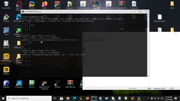180x101 pixels.
Task: Launch Firefox from the desktop
Action: pyautogui.click(x=44, y=5)
